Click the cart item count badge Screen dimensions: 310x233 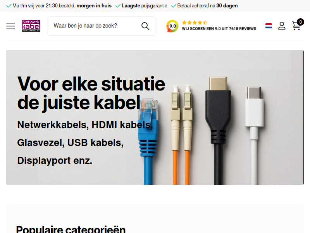(300, 22)
